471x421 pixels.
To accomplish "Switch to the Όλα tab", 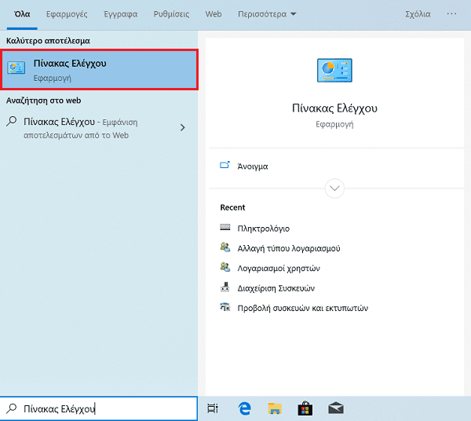I will coord(22,14).
